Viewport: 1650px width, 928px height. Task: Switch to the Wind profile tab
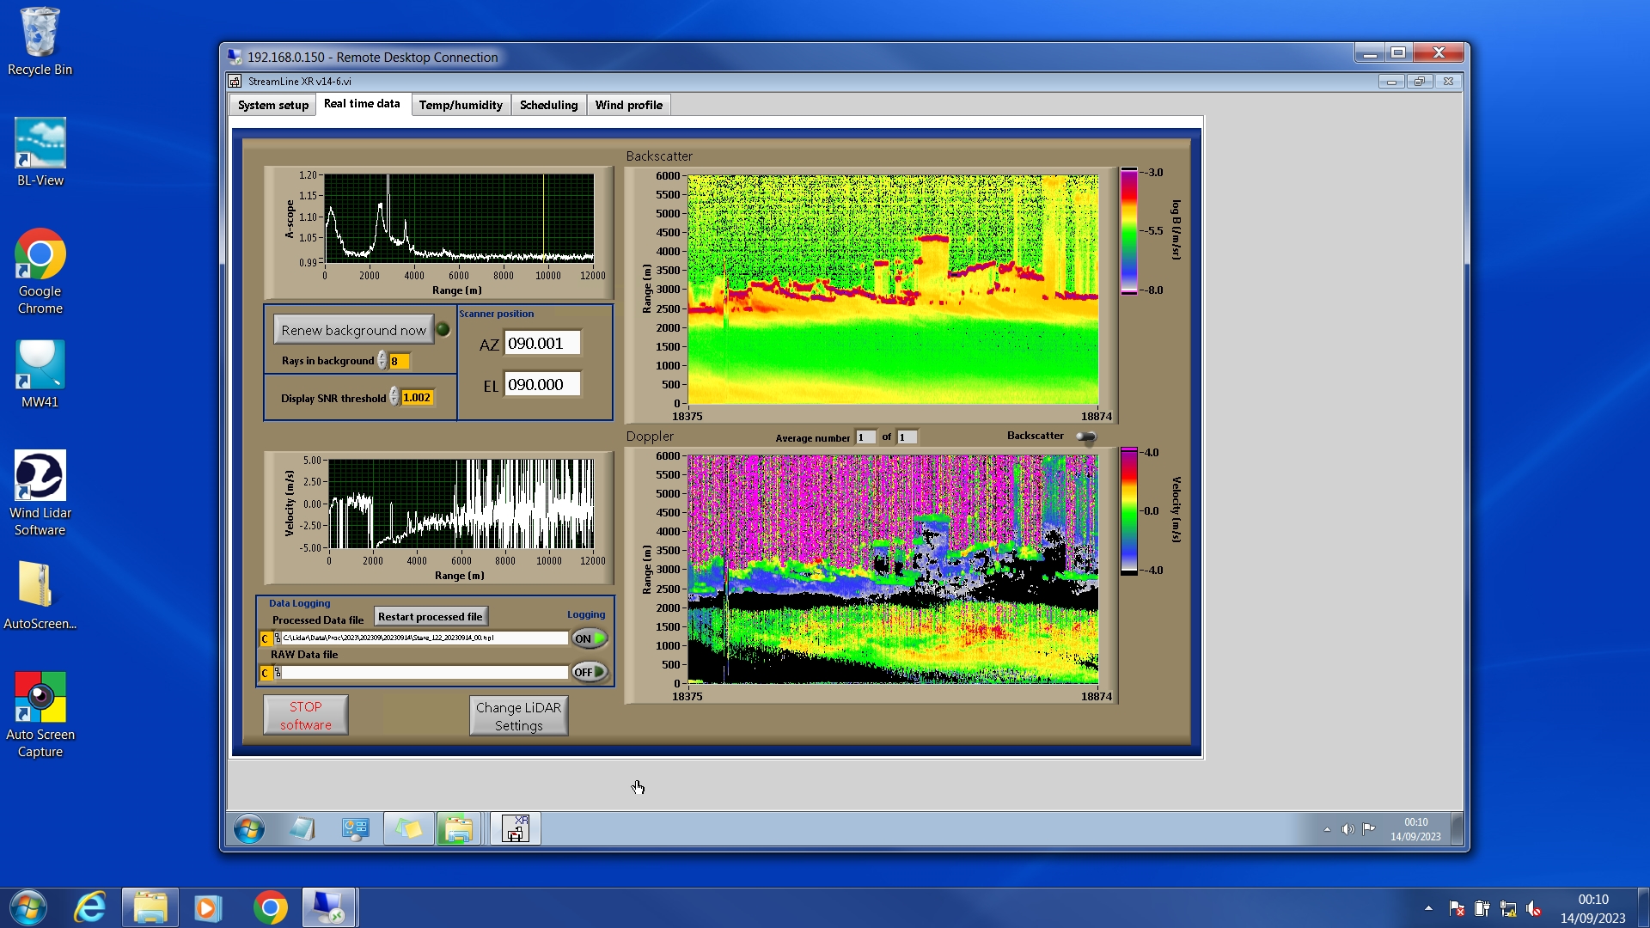click(628, 105)
